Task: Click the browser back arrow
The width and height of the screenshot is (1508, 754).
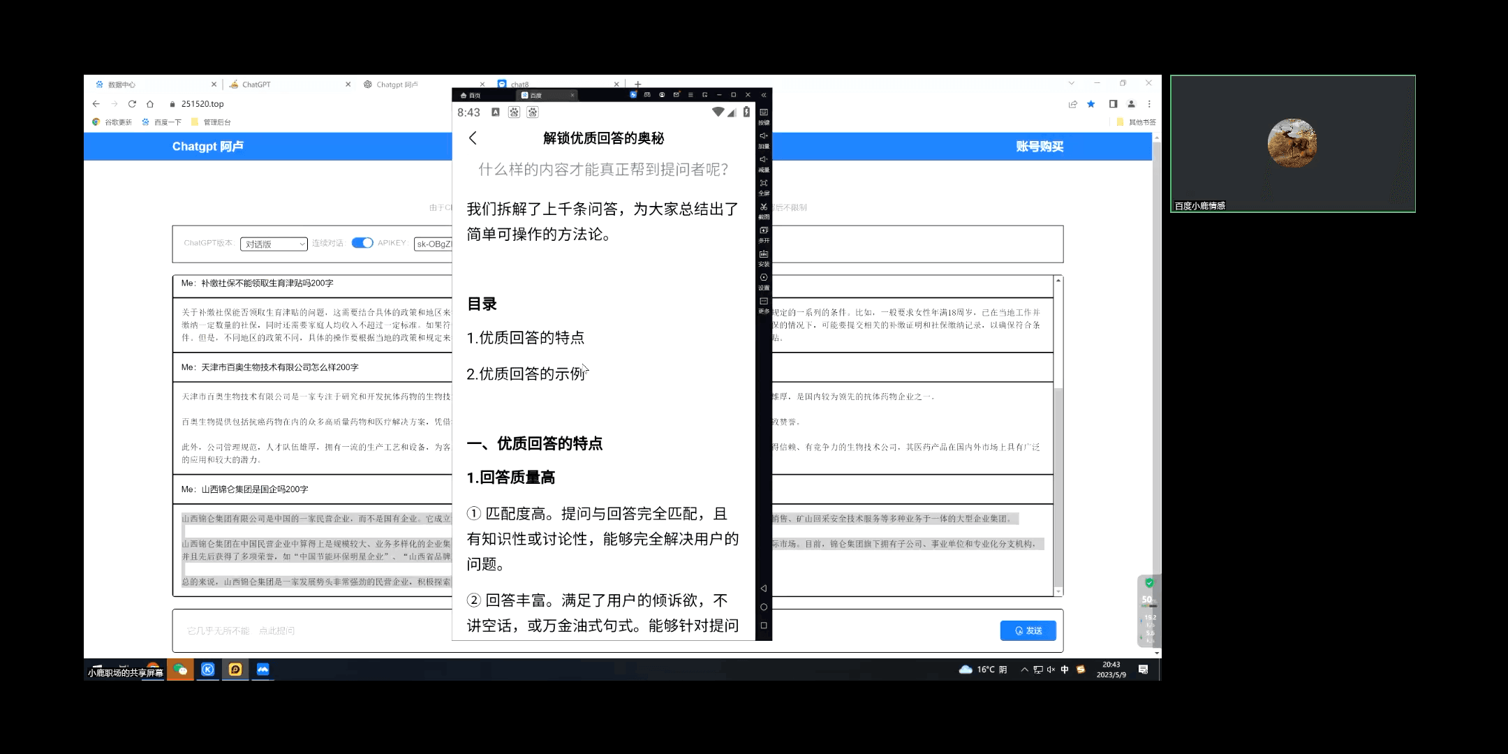Action: click(x=96, y=104)
